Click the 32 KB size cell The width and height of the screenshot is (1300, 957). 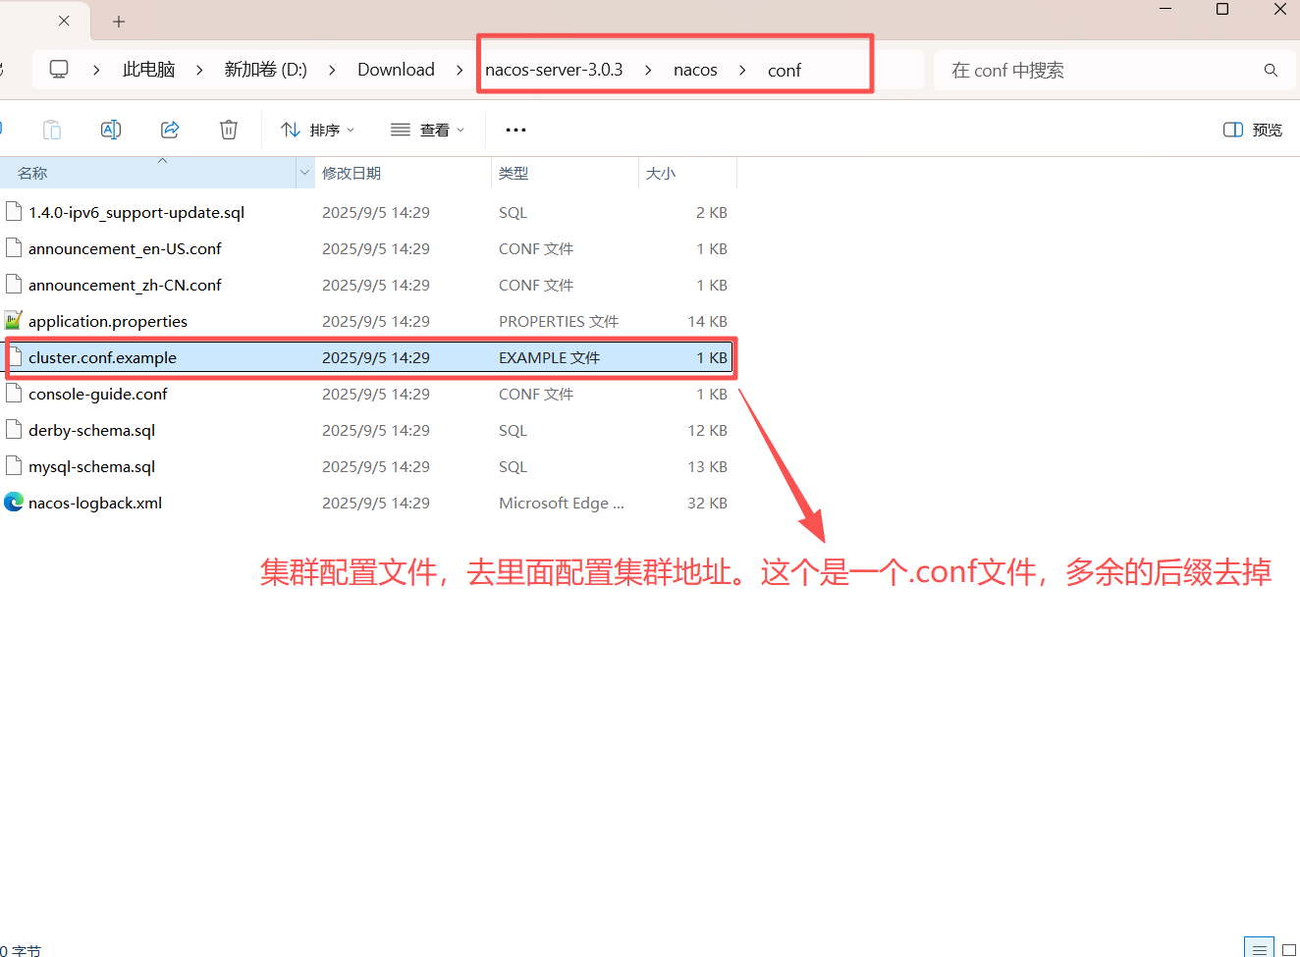(707, 503)
